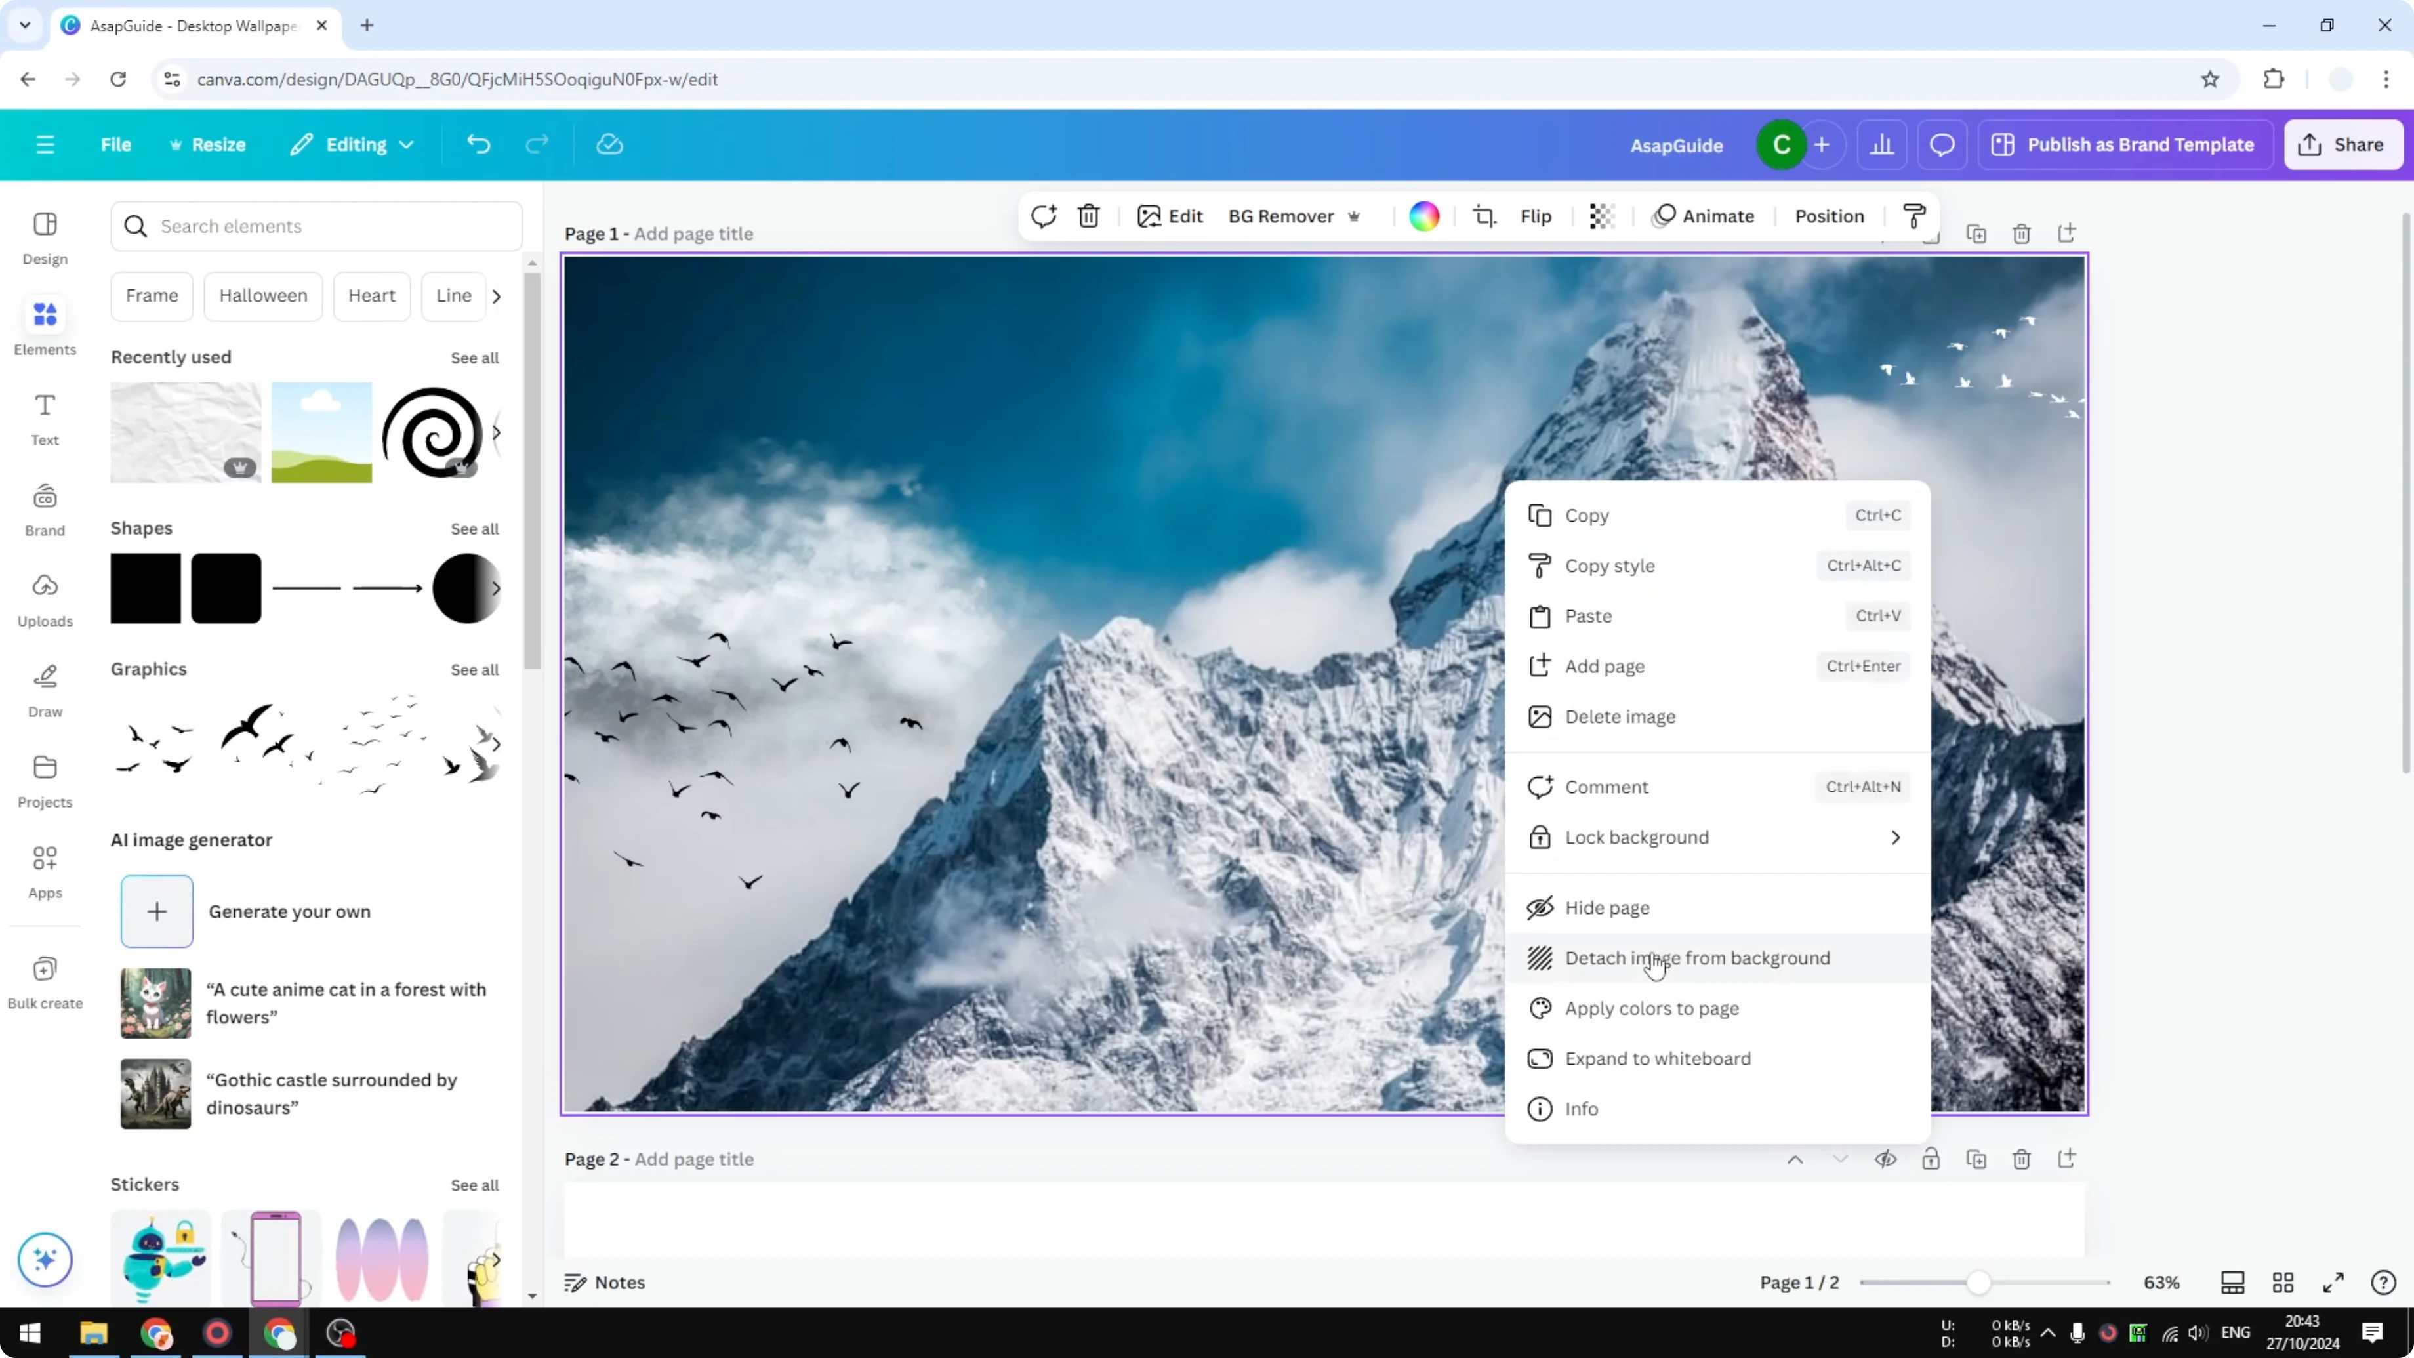The height and width of the screenshot is (1358, 2414).
Task: Choose Hide page in context menu
Action: point(1606,907)
